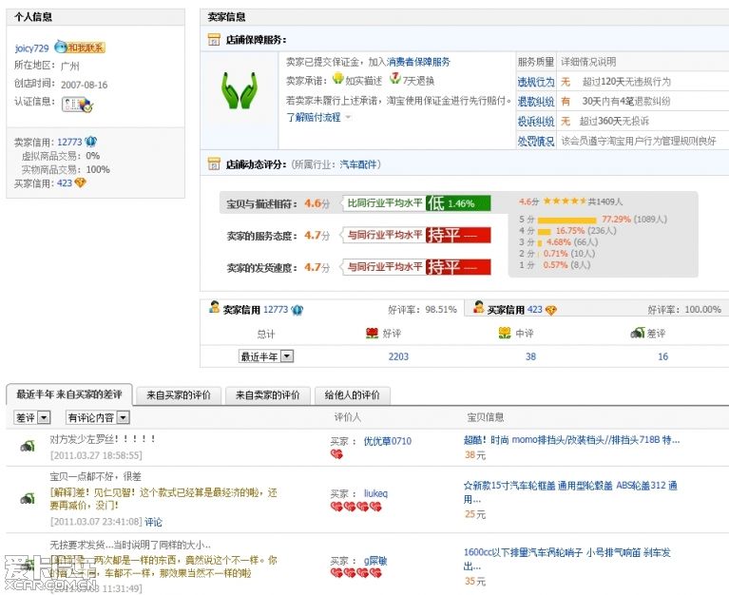Click the 和我联系 contact chat icon
This screenshot has height=595, width=729.
80,47
